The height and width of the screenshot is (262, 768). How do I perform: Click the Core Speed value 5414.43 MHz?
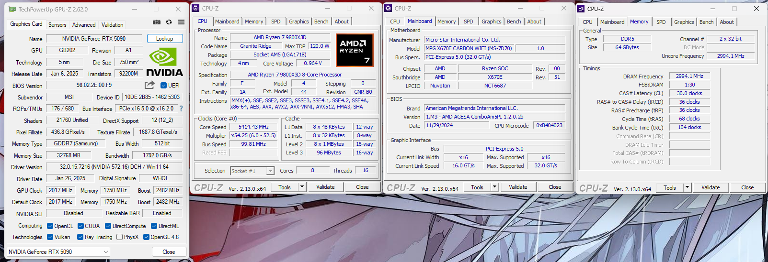tap(253, 127)
